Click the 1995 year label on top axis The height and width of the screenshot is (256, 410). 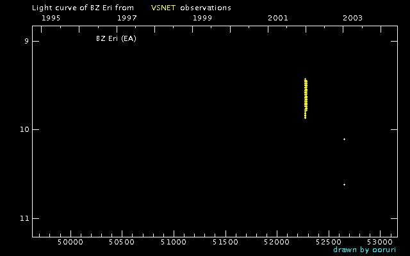51,18
